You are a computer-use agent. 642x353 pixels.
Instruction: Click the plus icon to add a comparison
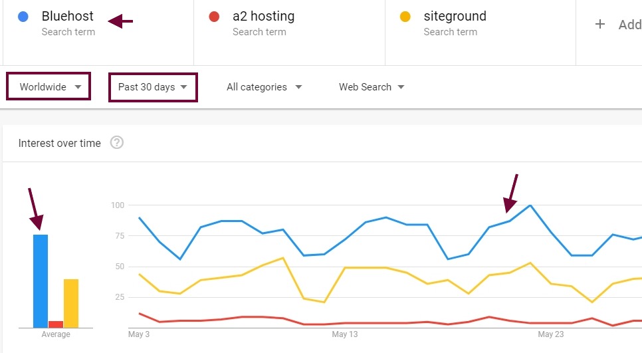[x=600, y=24]
